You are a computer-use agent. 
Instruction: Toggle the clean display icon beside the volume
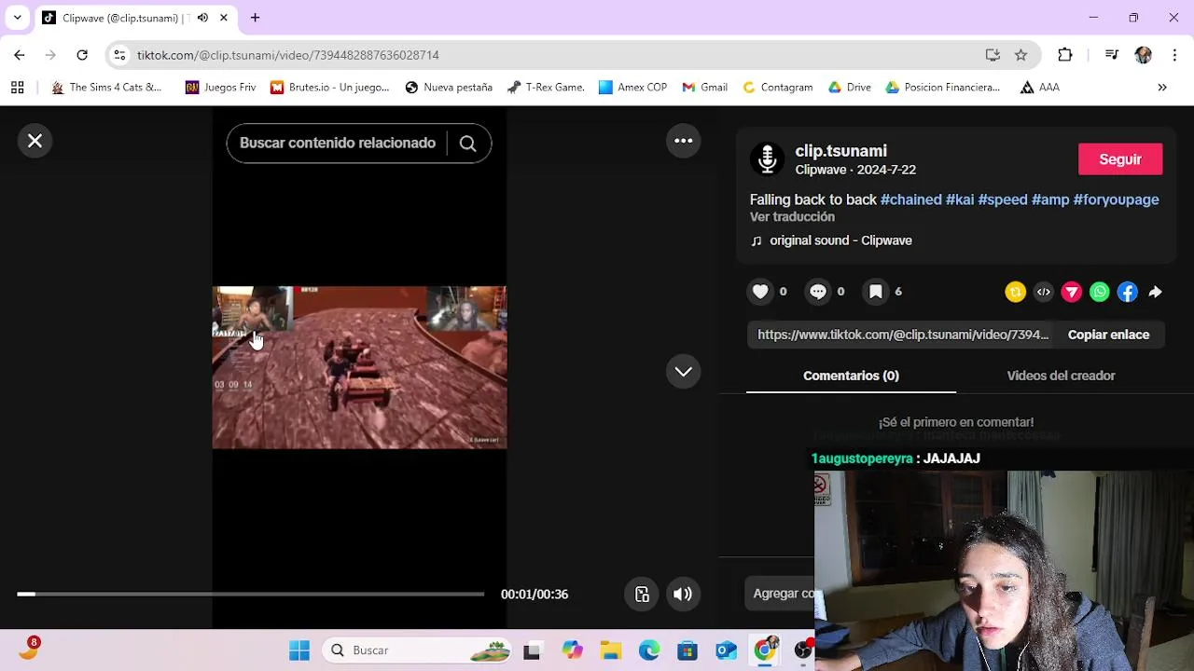642,595
